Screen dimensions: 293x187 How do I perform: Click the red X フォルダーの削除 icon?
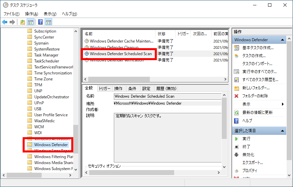pos(236,96)
